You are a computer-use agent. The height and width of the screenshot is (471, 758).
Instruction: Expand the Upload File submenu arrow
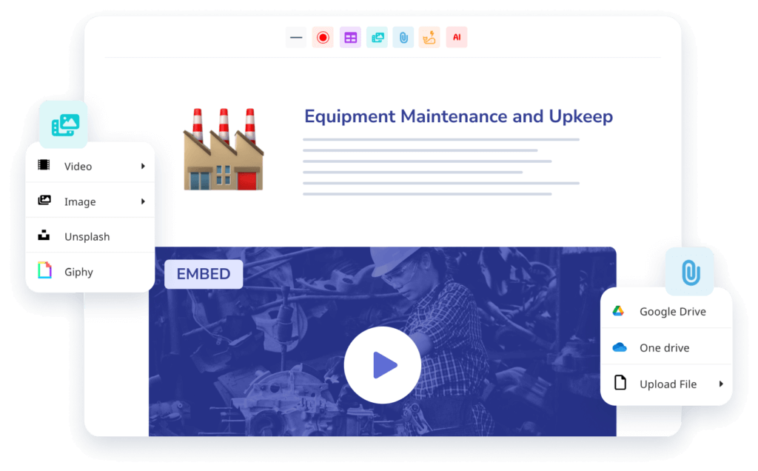720,384
